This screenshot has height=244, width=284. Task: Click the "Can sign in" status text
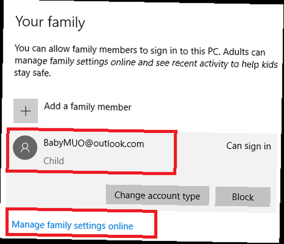[248, 146]
